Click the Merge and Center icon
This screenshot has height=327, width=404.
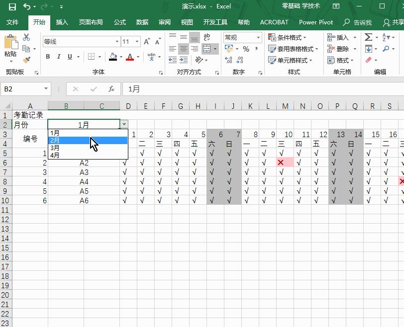tap(207, 49)
